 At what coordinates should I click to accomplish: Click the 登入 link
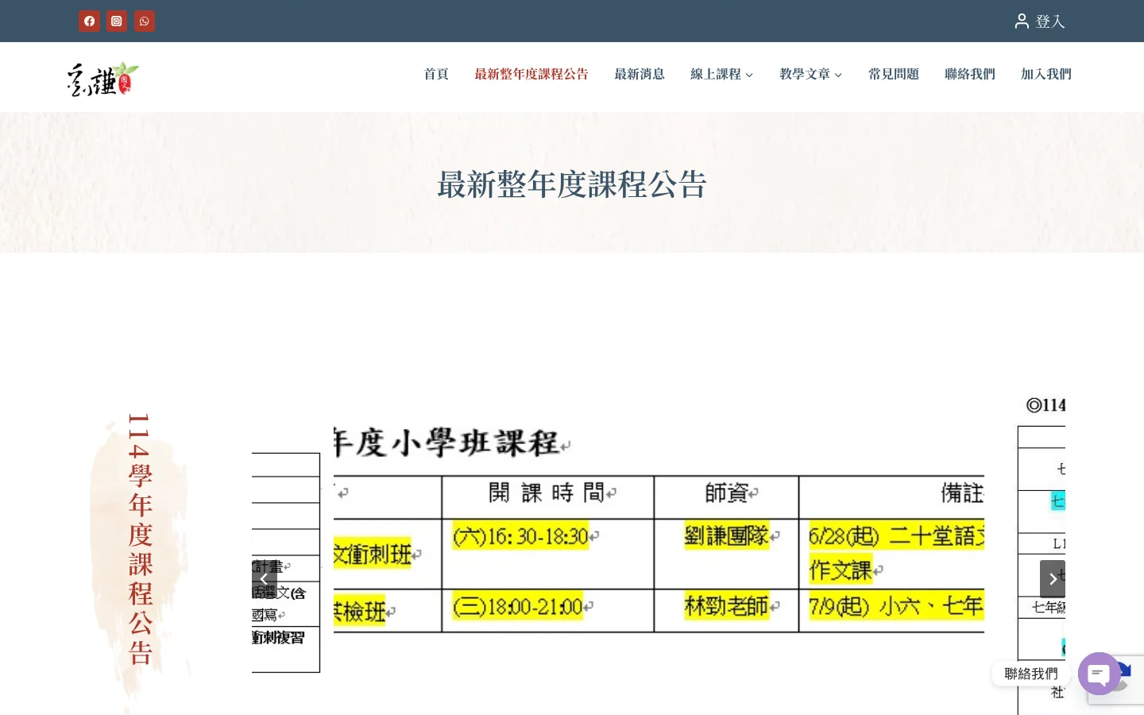pos(1050,21)
